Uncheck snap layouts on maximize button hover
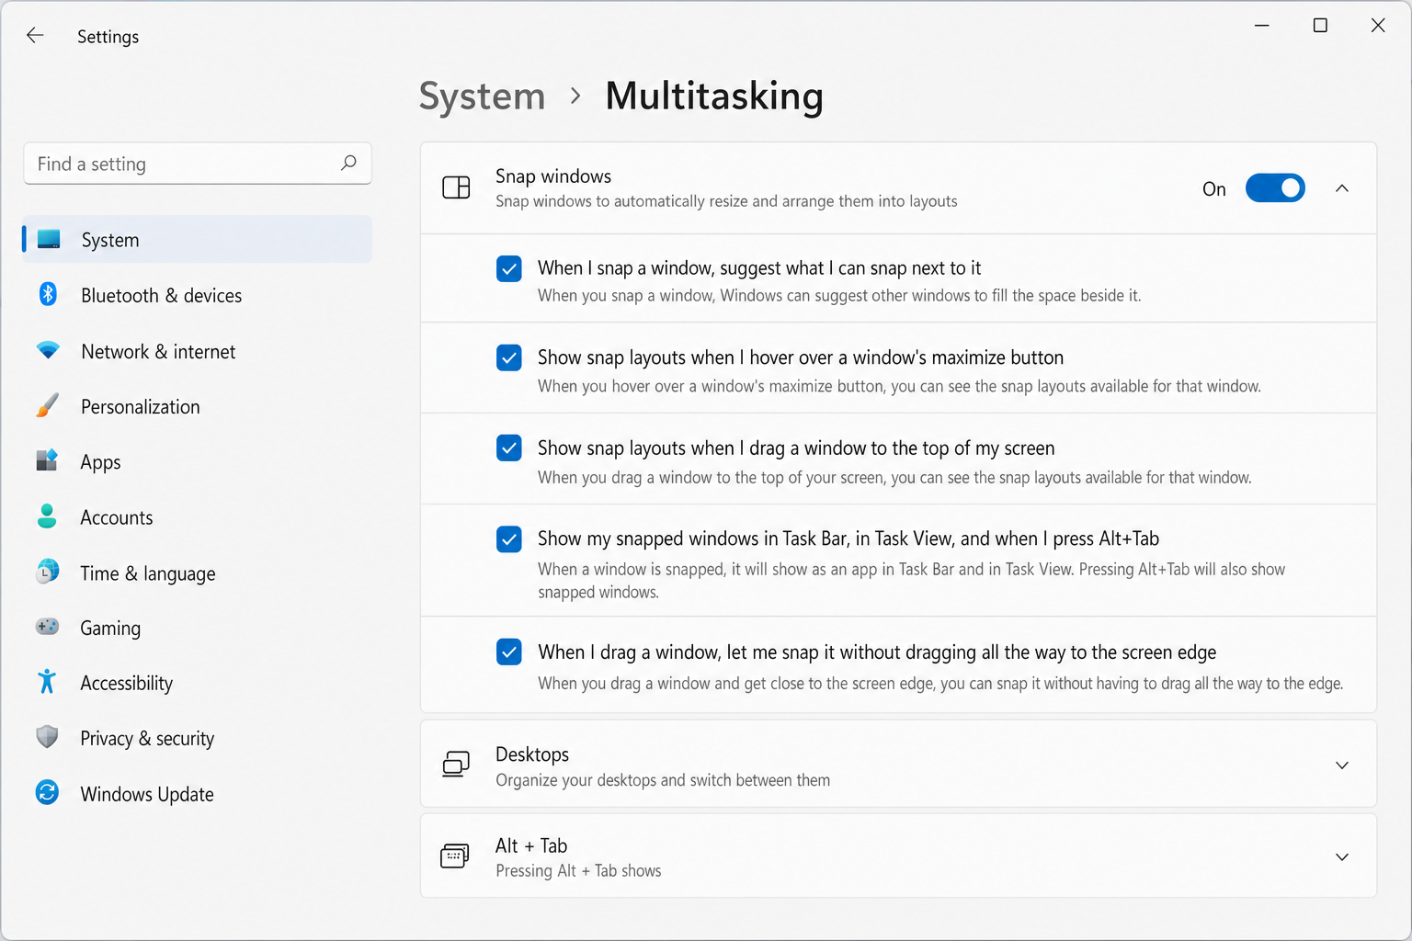This screenshot has width=1412, height=941. [x=509, y=357]
